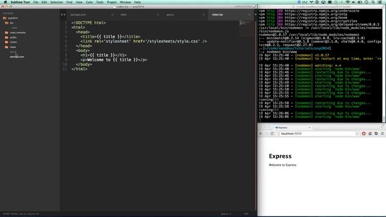Click the volume icon in menu bar
Screen dimensions: 386x217
[x=353, y=2]
